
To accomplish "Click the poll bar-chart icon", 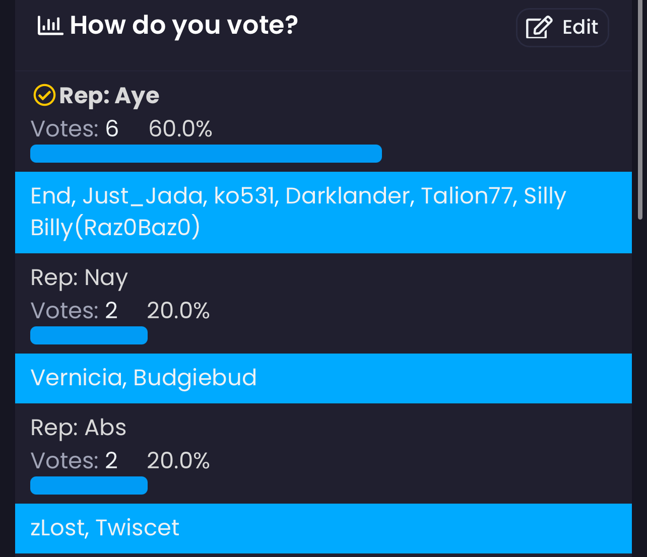I will tap(50, 26).
